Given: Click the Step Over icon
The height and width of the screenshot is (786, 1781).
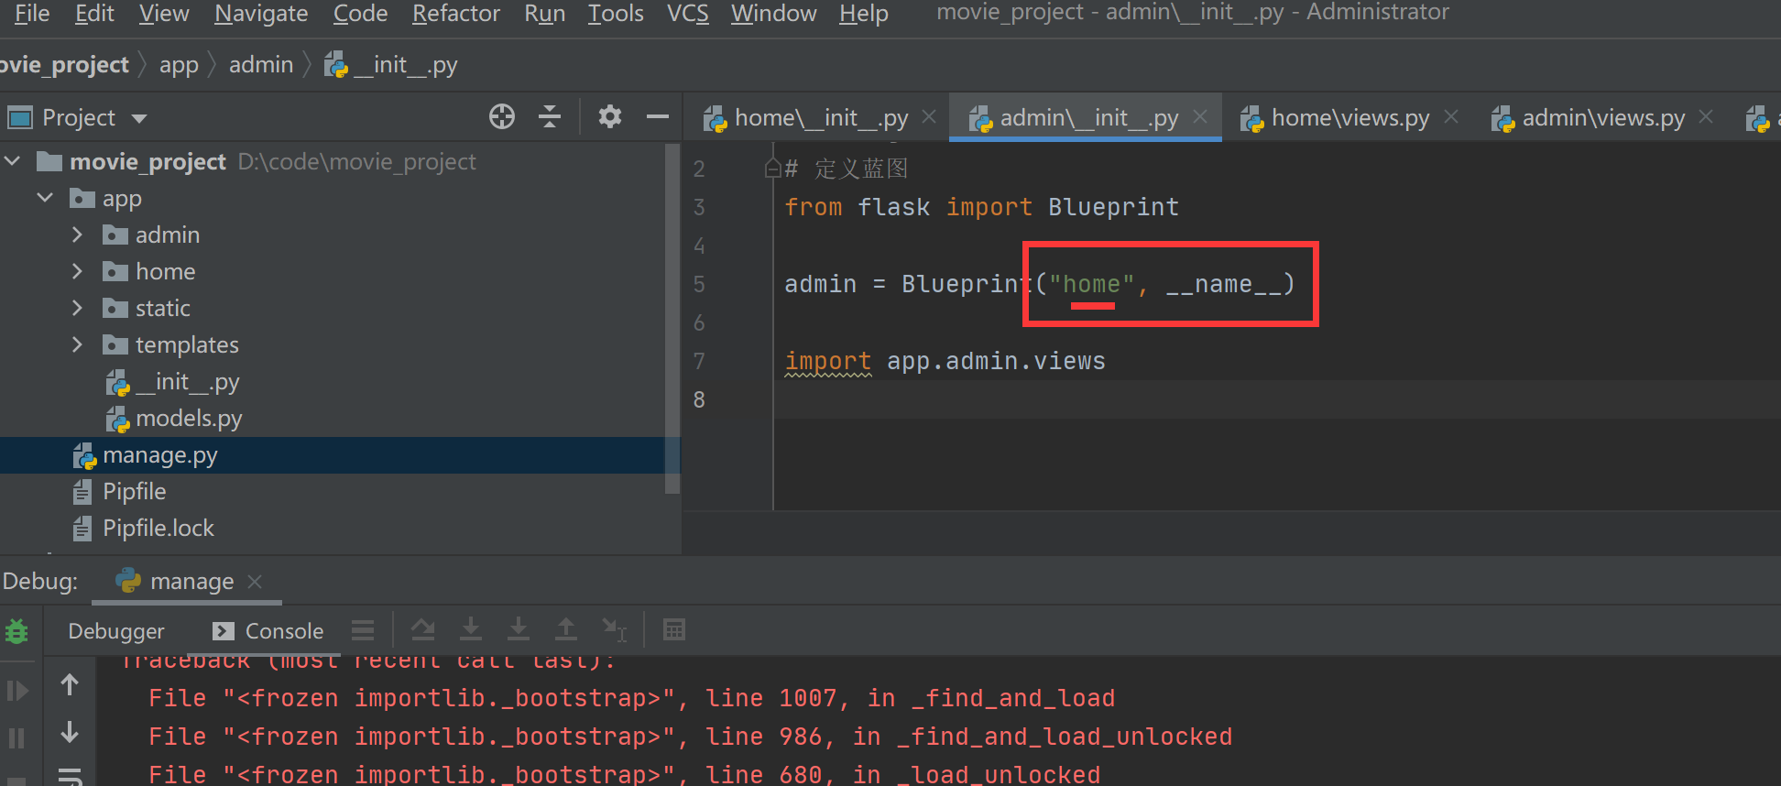Looking at the screenshot, I should [423, 629].
